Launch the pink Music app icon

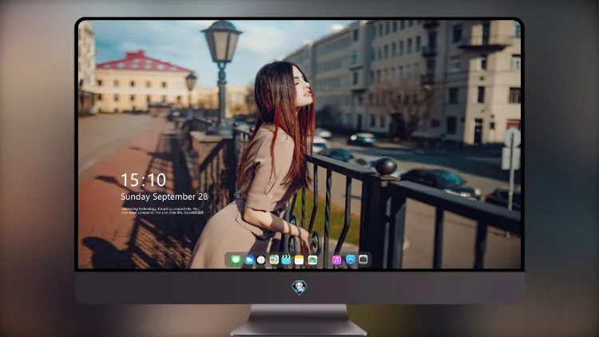pyautogui.click(x=336, y=260)
